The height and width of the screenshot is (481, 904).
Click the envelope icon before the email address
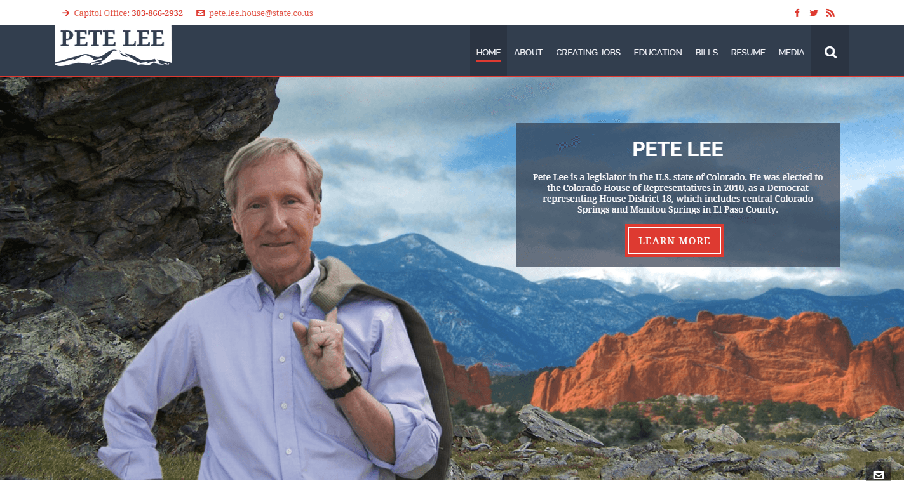201,13
